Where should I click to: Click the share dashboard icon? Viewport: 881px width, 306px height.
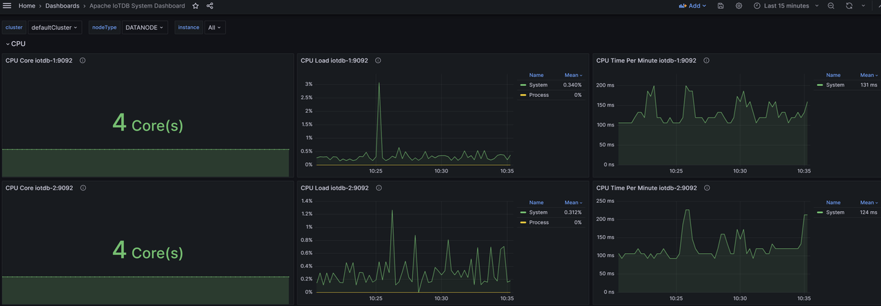pos(210,6)
